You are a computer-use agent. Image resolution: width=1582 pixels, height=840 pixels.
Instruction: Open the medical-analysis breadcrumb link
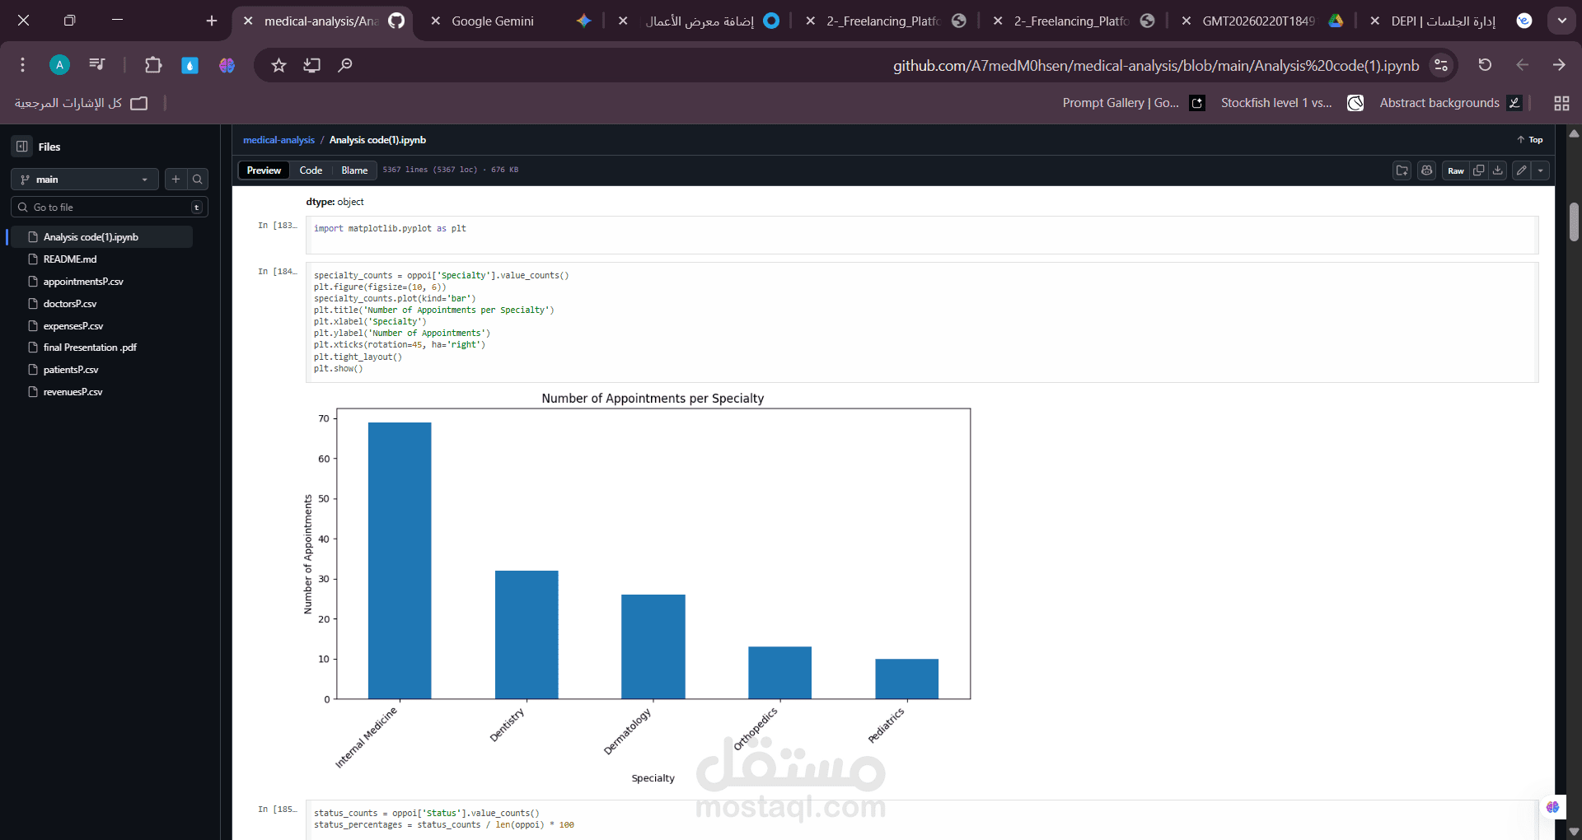(x=278, y=140)
